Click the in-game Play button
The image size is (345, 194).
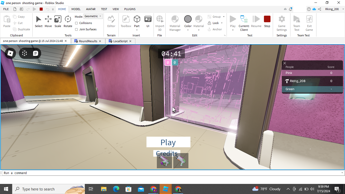click(x=168, y=142)
